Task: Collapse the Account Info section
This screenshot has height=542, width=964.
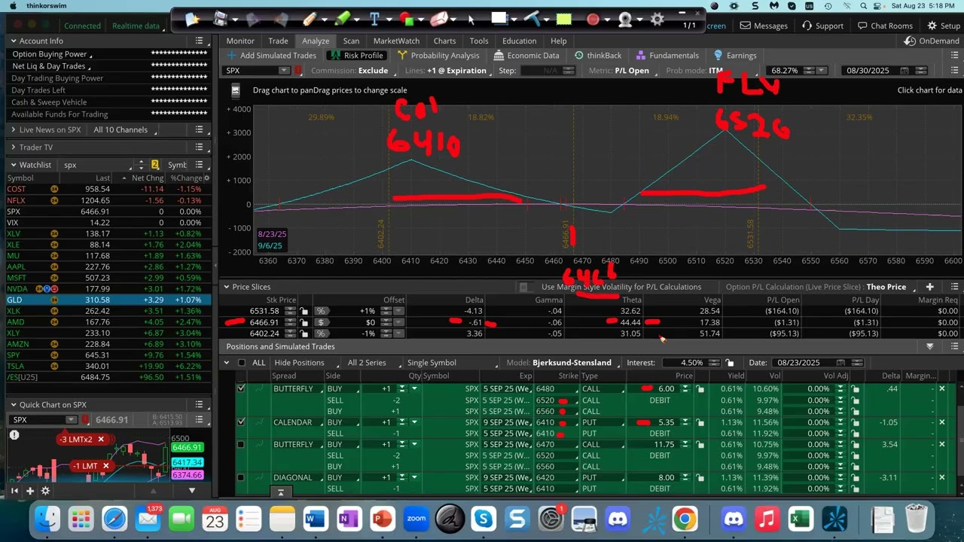Action: [14, 41]
